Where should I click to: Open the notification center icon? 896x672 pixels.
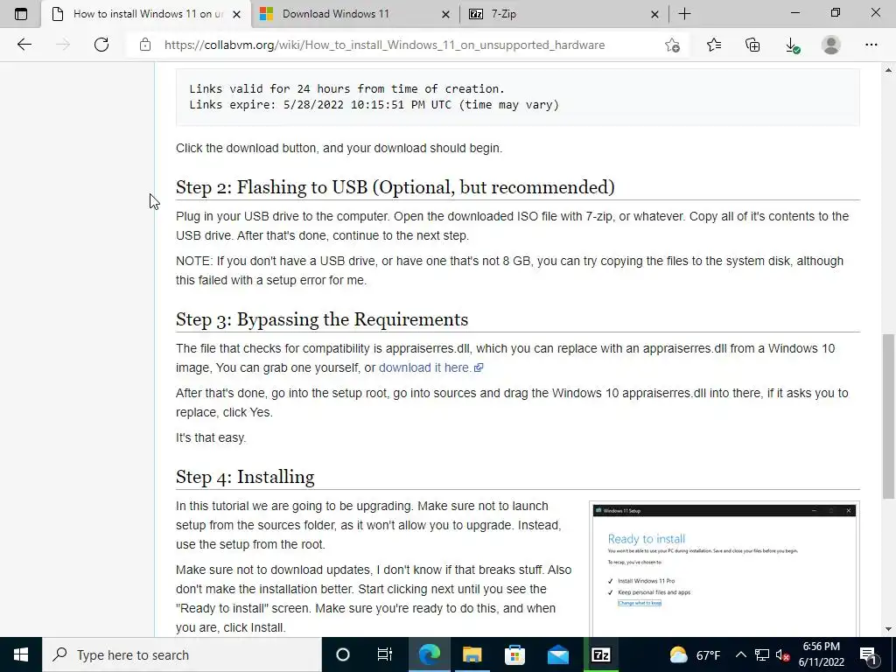869,654
